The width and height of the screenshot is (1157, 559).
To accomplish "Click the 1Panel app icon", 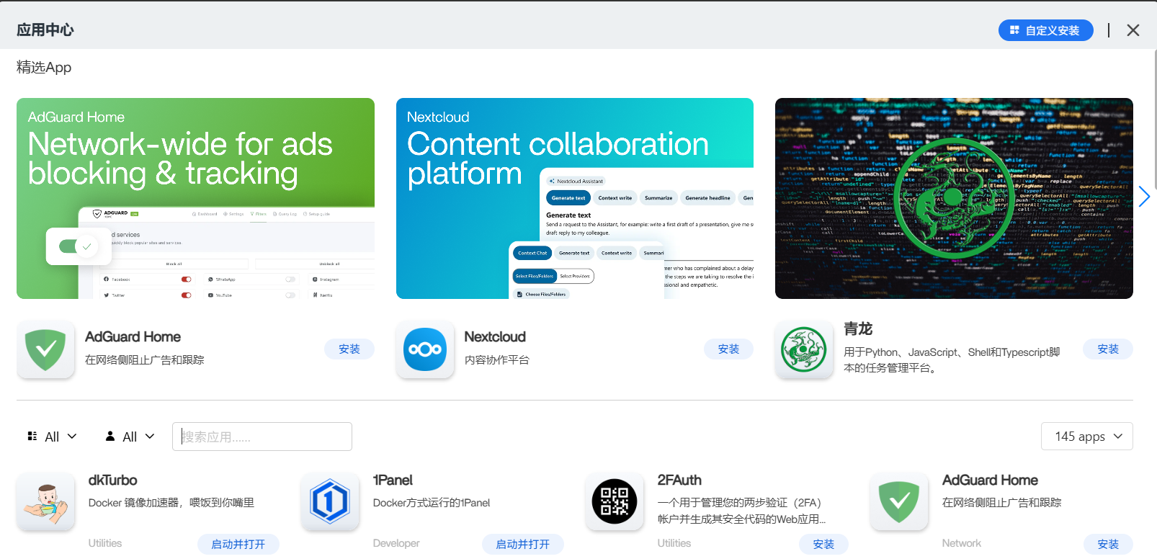I will click(x=330, y=501).
